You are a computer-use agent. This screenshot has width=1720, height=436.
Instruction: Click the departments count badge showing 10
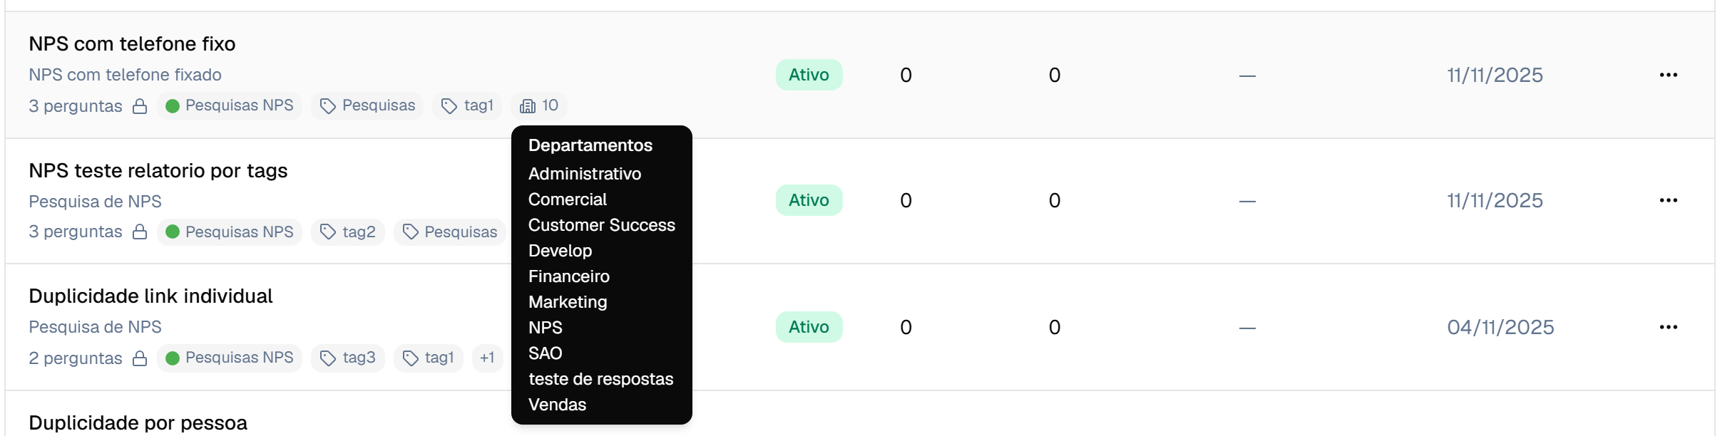(x=539, y=105)
